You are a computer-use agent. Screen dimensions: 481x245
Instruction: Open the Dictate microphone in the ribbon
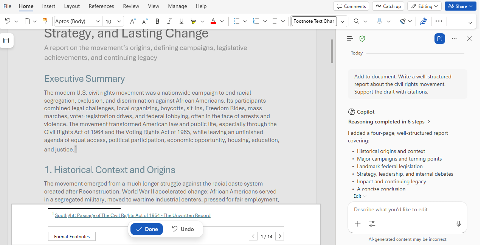[x=379, y=22]
